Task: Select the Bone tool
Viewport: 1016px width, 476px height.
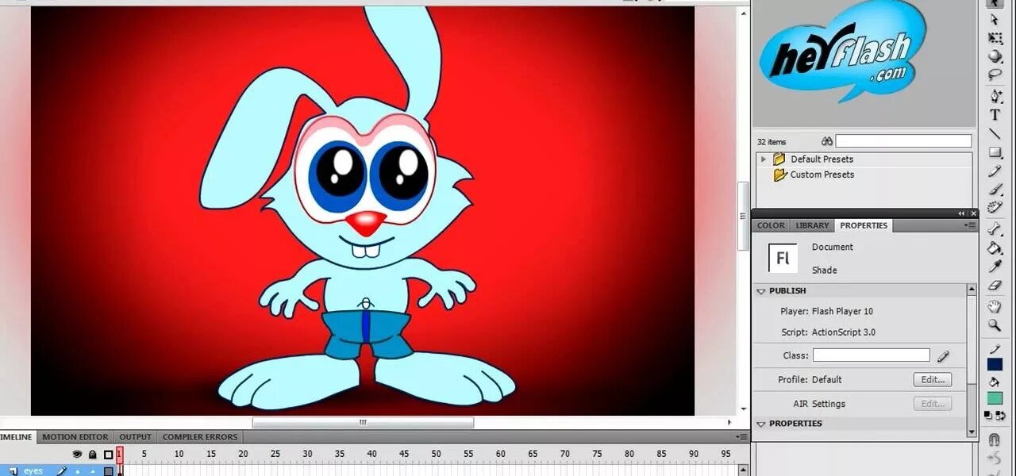Action: (995, 230)
